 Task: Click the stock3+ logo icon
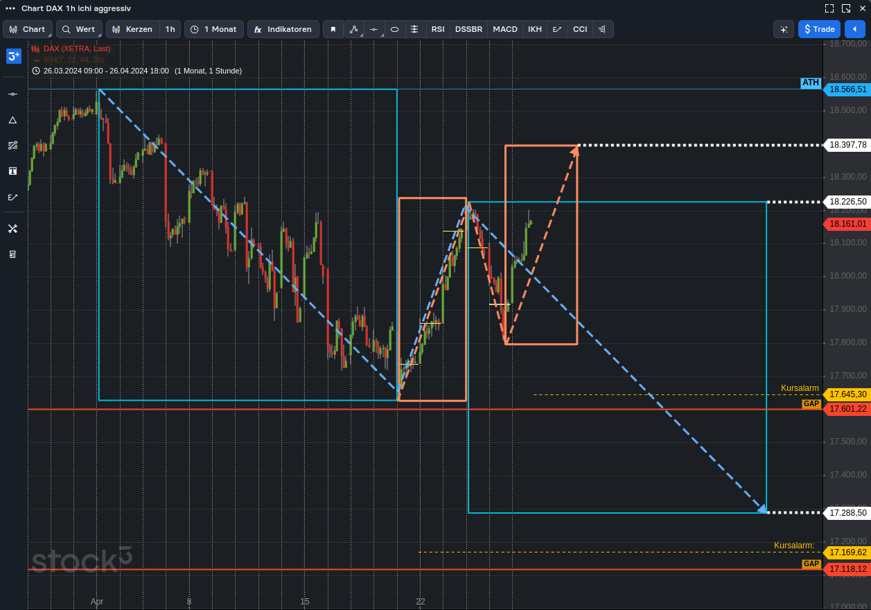pos(13,56)
